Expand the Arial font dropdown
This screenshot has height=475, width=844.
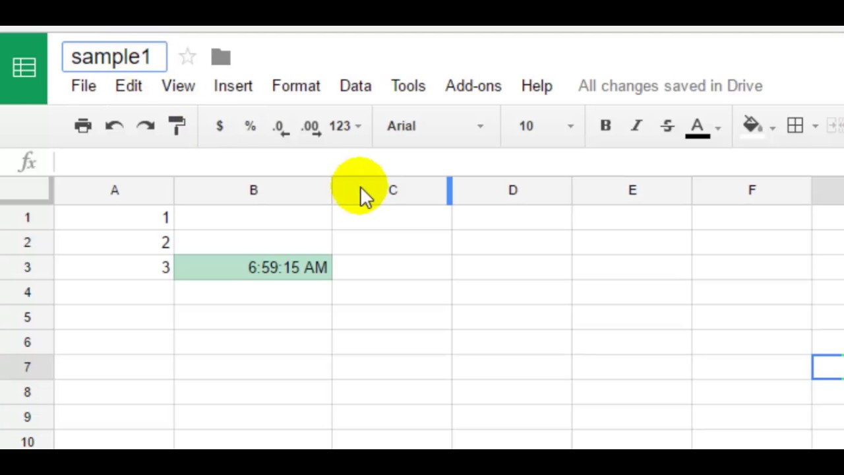click(x=435, y=125)
